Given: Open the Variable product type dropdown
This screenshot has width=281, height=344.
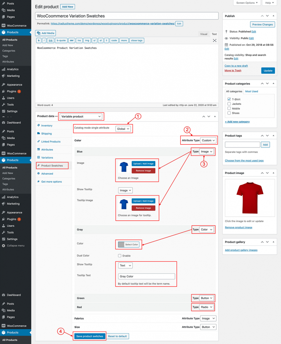Looking at the screenshot, I should coord(81,117).
